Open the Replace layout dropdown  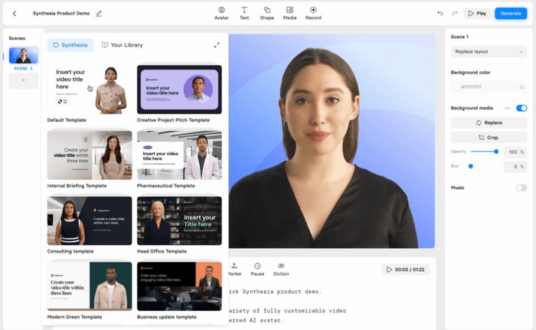[x=489, y=52]
